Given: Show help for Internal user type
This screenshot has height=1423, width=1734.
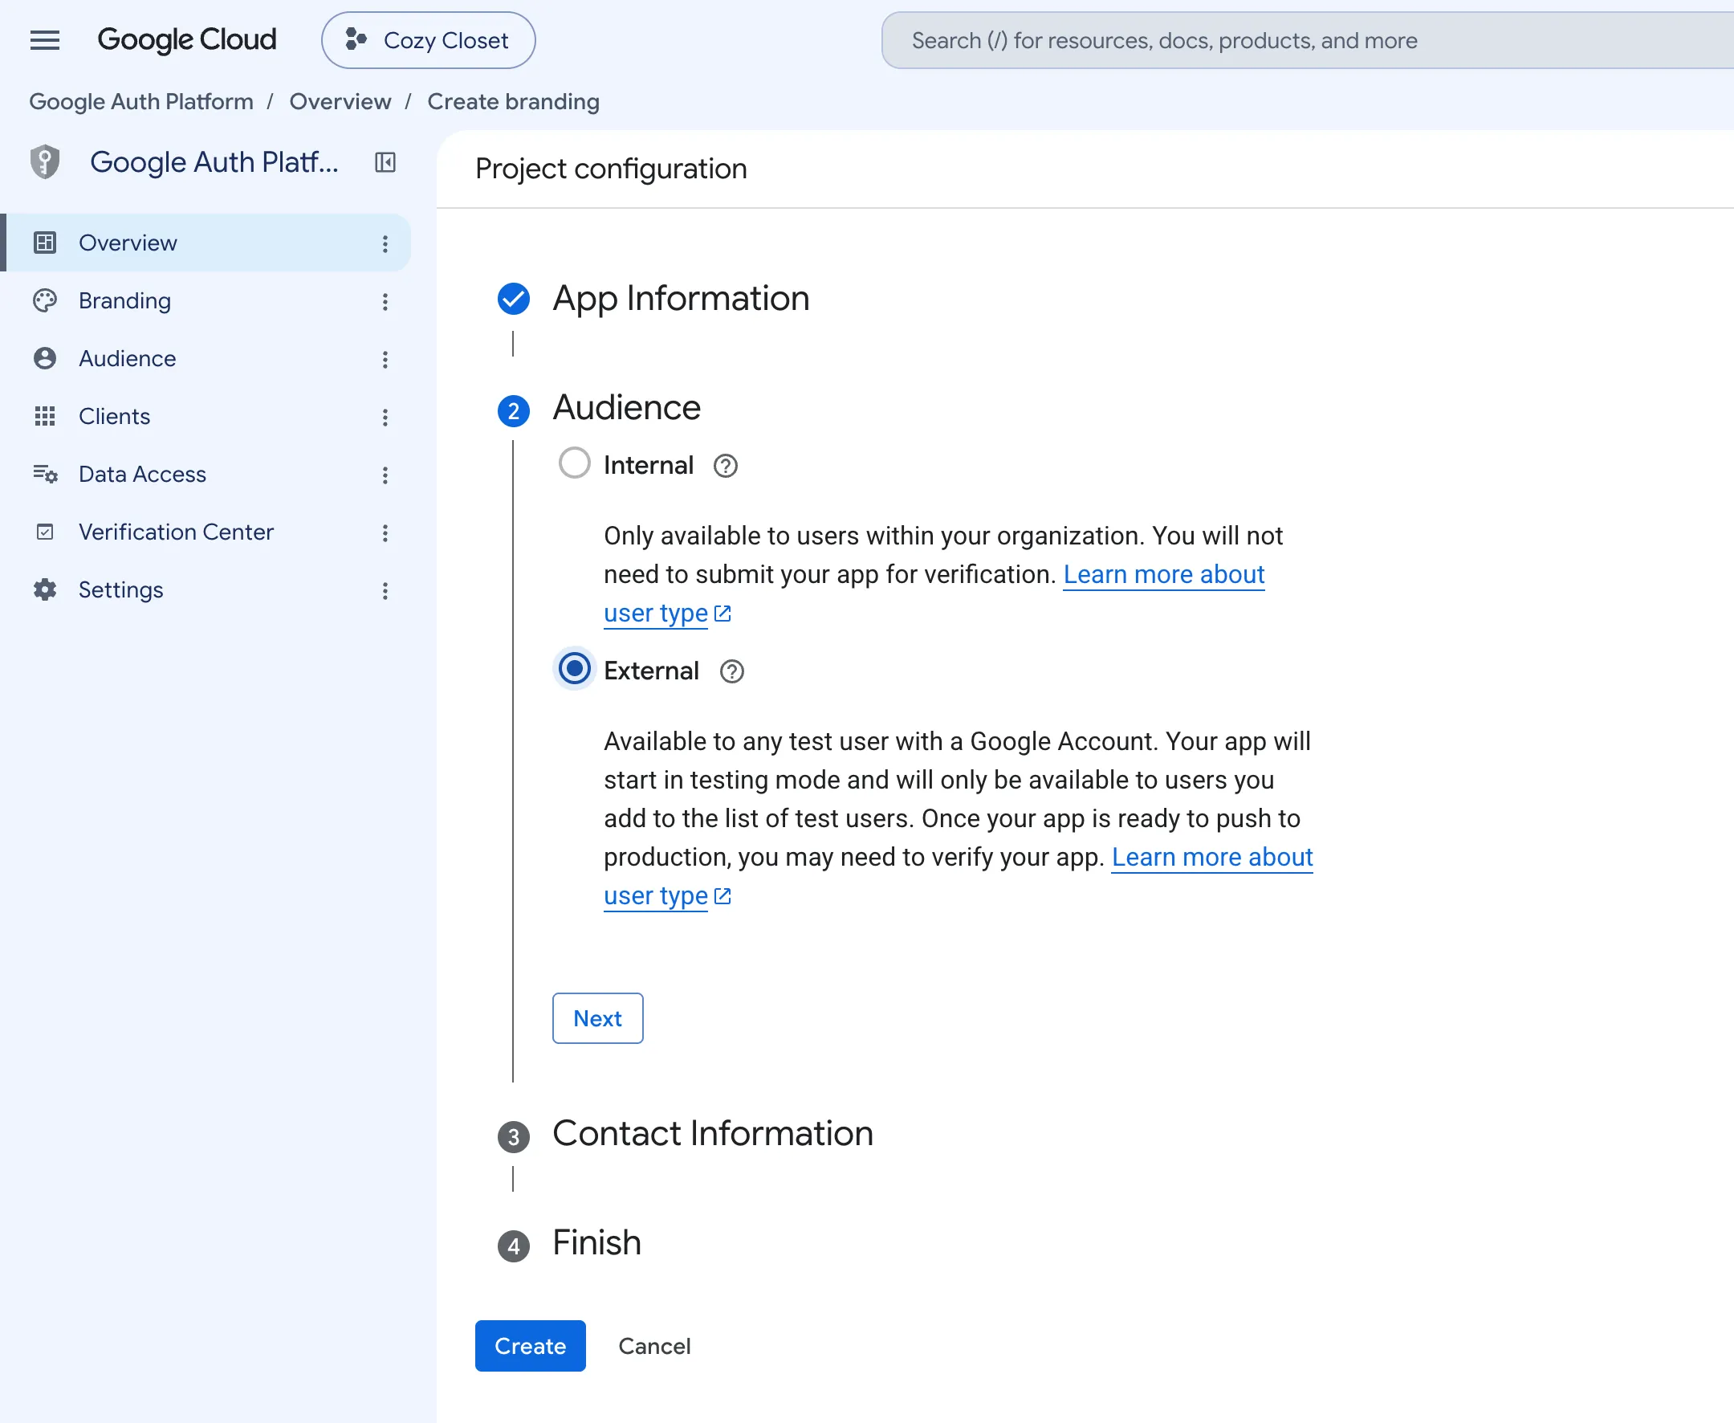Looking at the screenshot, I should [x=725, y=466].
